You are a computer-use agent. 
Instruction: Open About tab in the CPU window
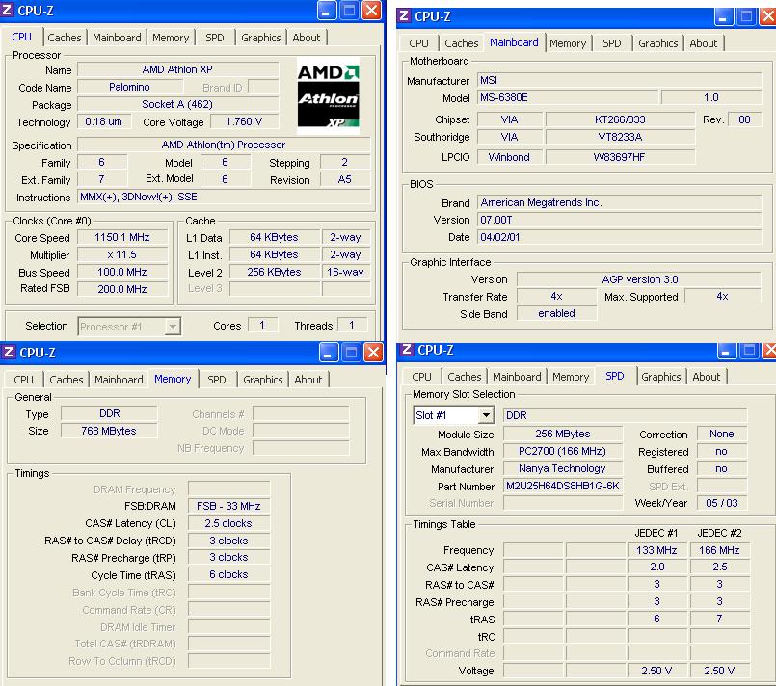coord(307,38)
